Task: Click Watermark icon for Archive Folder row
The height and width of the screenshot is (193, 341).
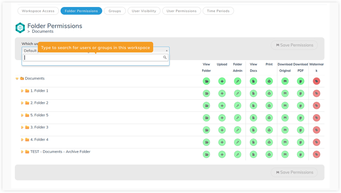Action: 316,154
